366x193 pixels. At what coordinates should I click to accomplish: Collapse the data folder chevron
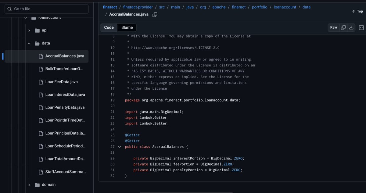pyautogui.click(x=29, y=43)
